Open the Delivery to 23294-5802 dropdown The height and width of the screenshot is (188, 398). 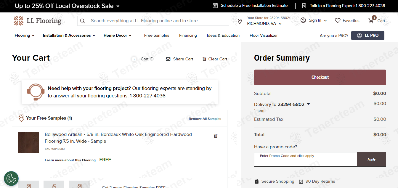tap(308, 104)
